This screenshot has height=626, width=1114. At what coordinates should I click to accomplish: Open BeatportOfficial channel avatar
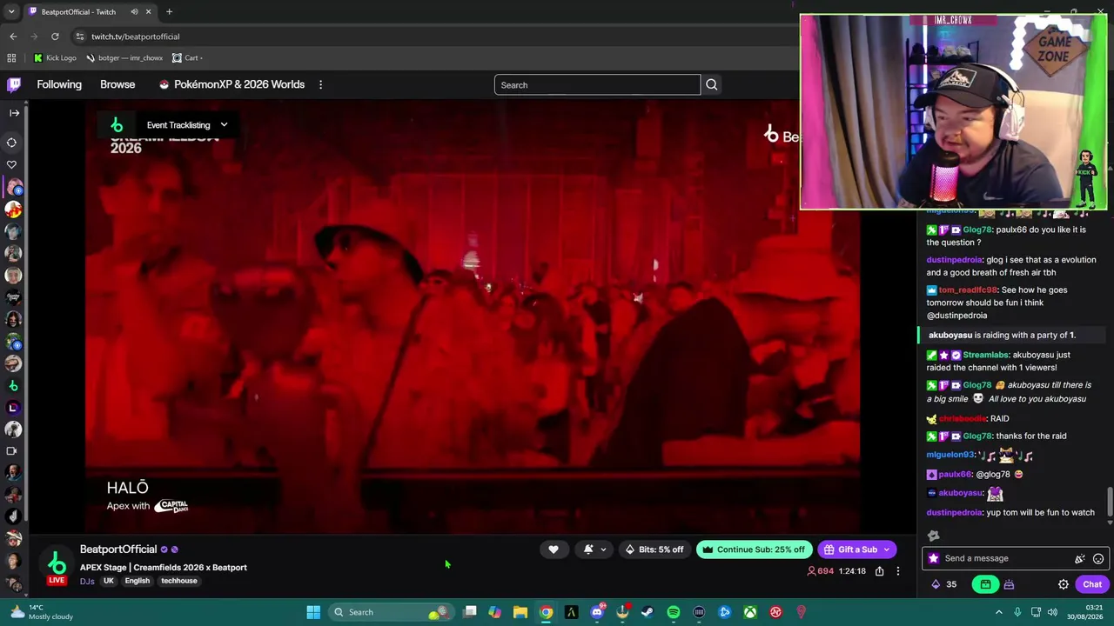(x=57, y=563)
